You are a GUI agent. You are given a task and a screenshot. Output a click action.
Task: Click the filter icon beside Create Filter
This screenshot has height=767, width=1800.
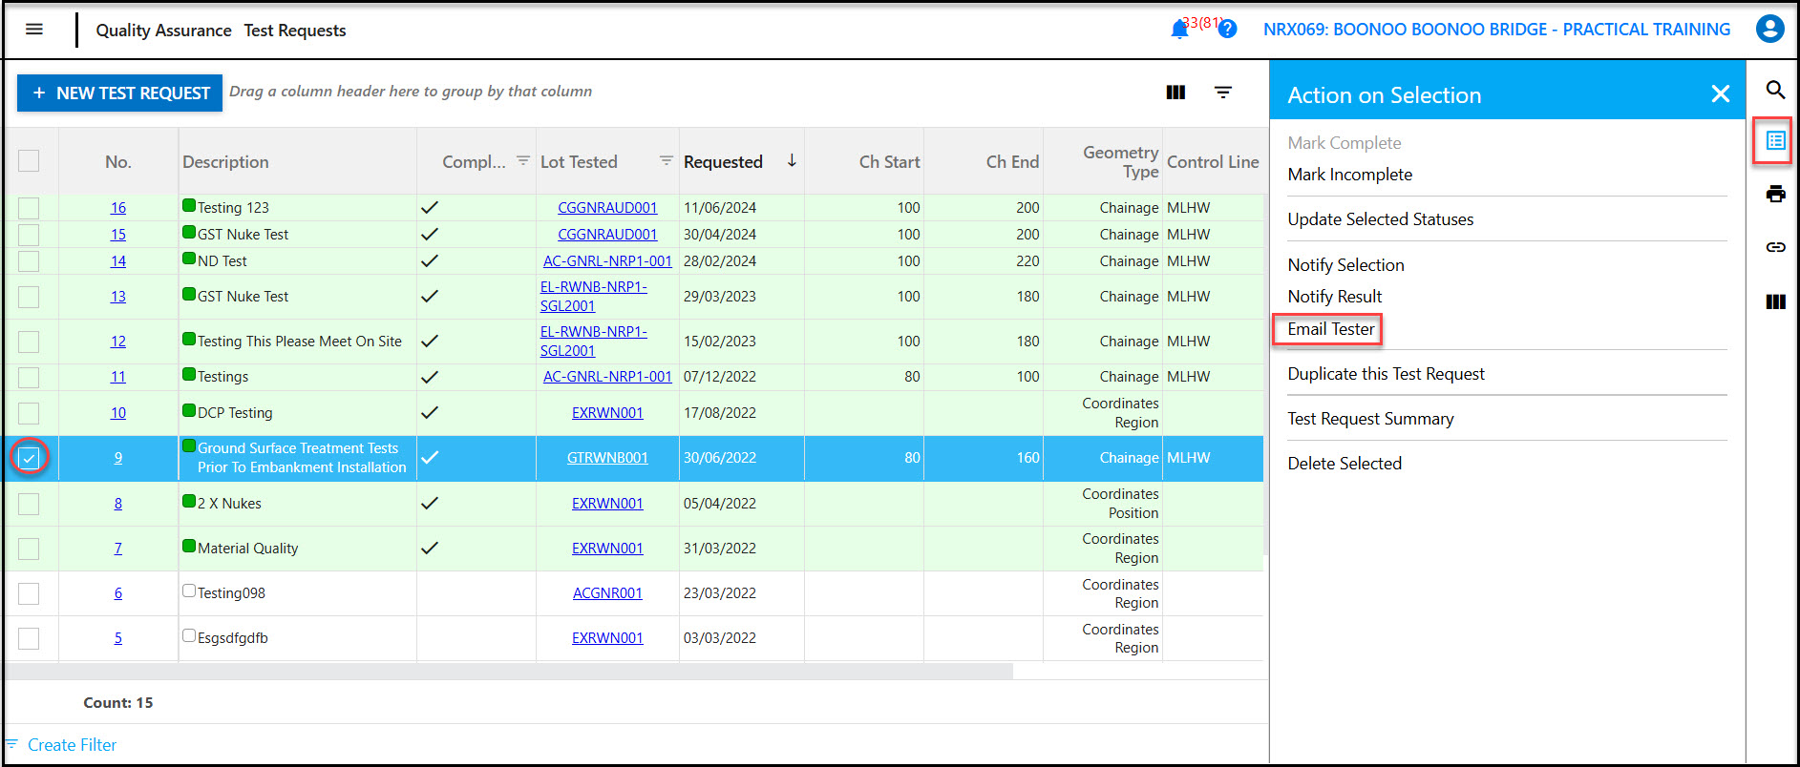coord(11,744)
